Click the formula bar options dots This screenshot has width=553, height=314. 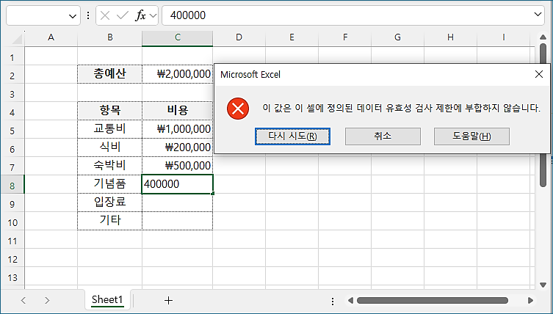89,15
